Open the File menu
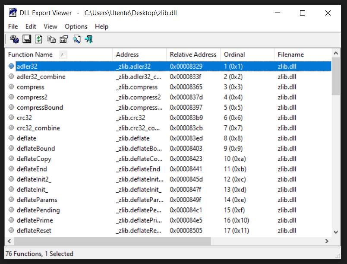Image resolution: width=347 pixels, height=264 pixels. pos(13,26)
